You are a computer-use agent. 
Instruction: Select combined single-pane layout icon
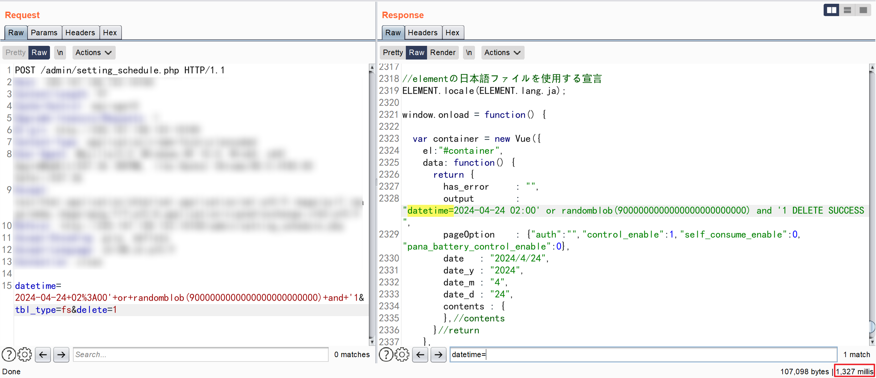(x=863, y=10)
